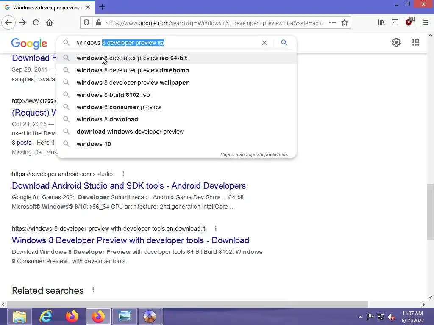Choose suggestion 'download windows developer preview'
The image size is (434, 325).
pos(176,132)
